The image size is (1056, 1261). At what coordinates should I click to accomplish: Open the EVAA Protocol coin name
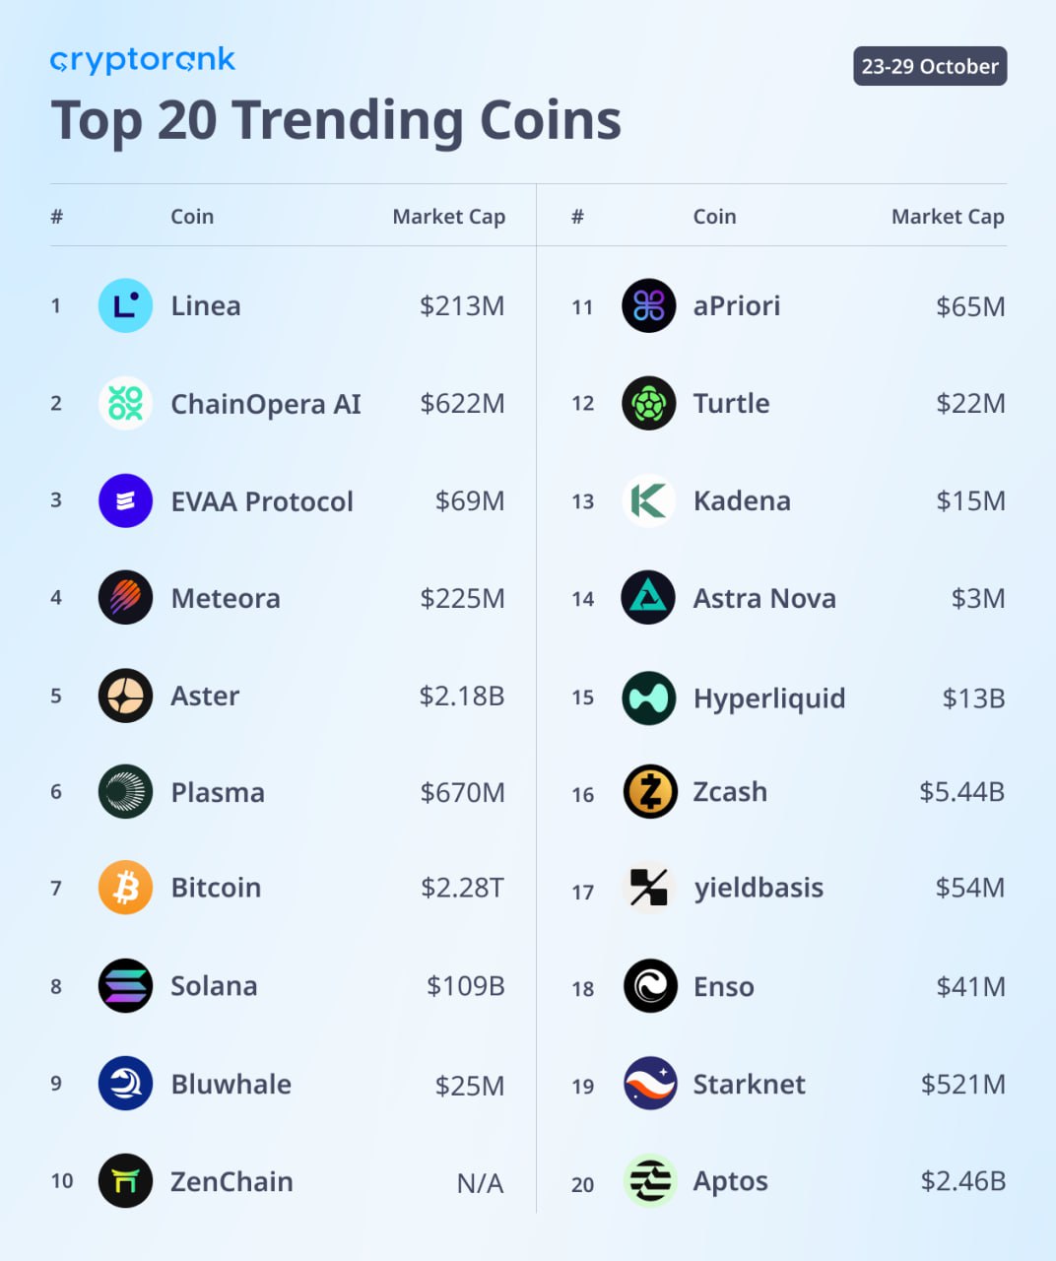coord(262,501)
